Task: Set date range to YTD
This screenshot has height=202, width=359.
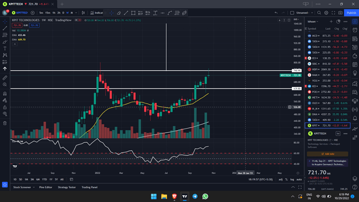Action: coord(44,180)
